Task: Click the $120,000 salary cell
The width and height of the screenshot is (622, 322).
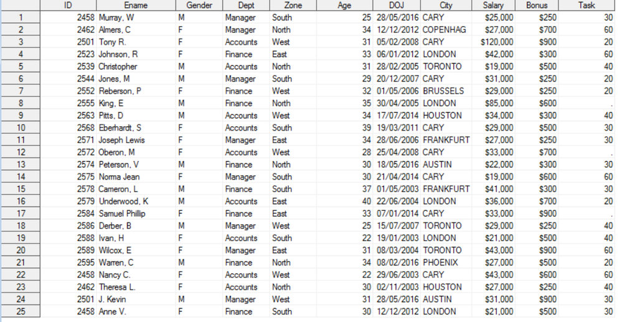Action: (x=497, y=42)
